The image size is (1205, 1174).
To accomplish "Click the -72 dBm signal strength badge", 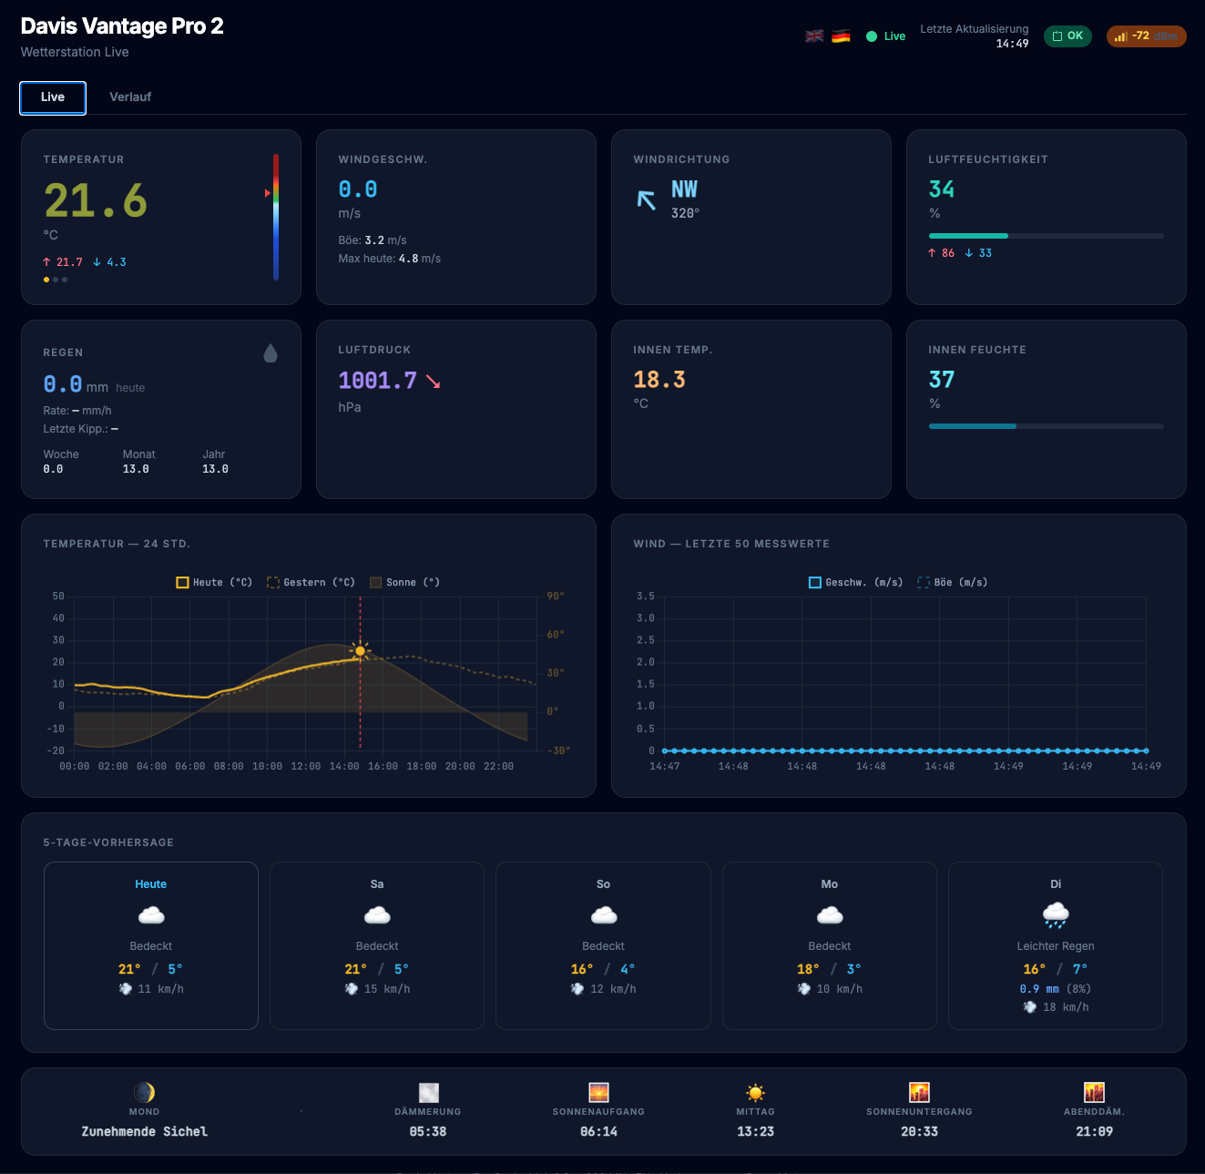I will [x=1146, y=36].
